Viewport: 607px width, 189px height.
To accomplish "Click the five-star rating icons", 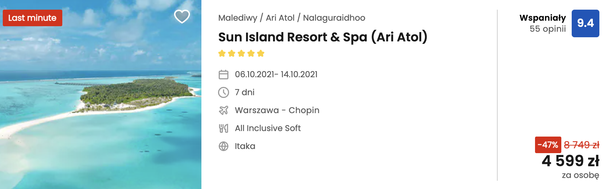I will 241,53.
